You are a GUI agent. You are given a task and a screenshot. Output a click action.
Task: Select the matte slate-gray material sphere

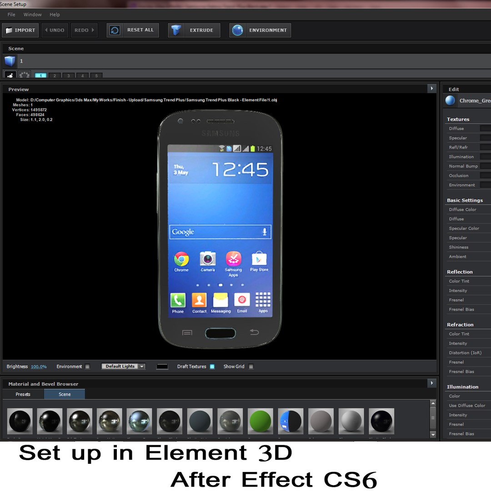point(200,421)
